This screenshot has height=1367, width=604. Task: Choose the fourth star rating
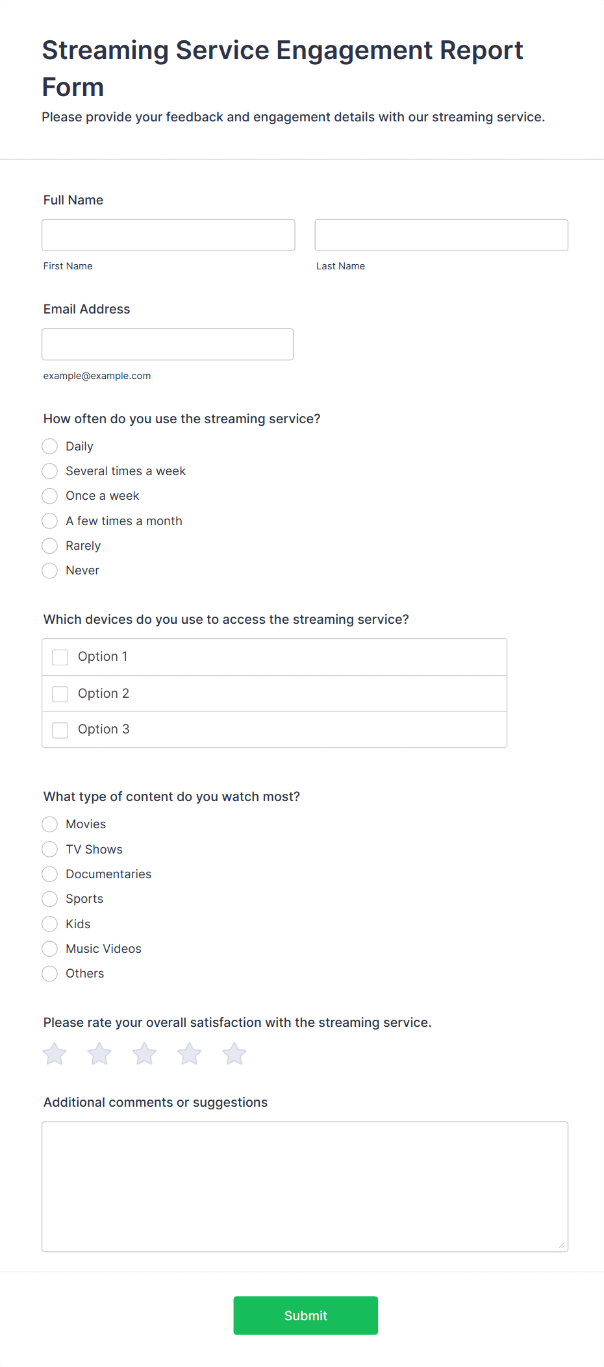(190, 1053)
